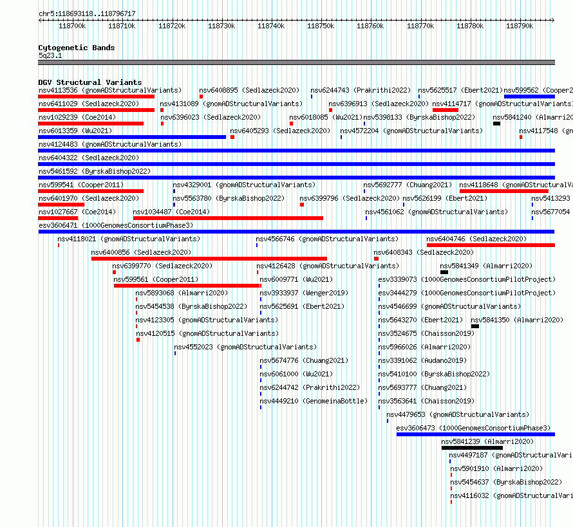Click nsv5692777 (Chuang2021) label
This screenshot has width=573, height=527.
tap(408, 185)
